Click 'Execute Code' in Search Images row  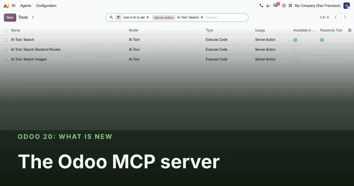(217, 59)
